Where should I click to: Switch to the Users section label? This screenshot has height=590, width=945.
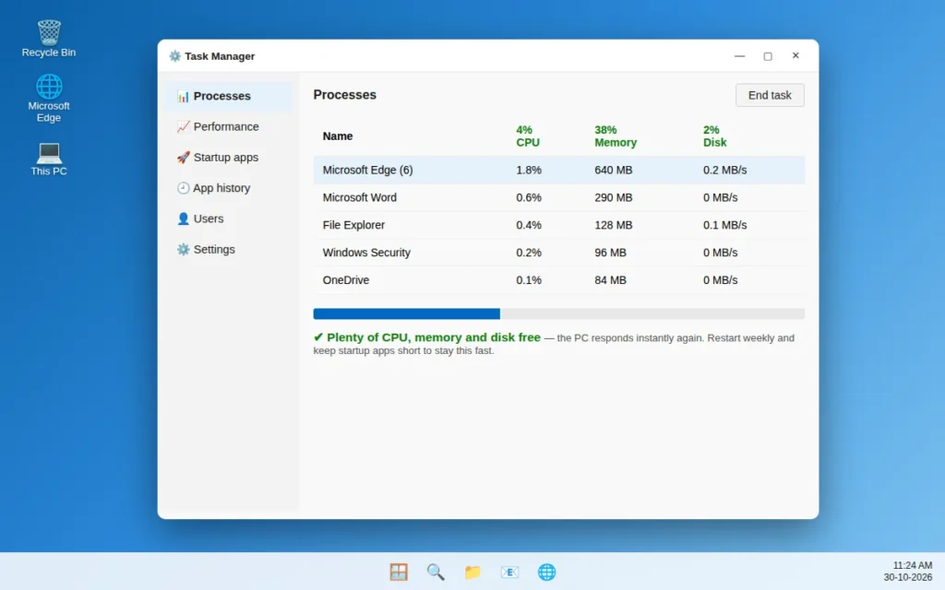point(209,218)
